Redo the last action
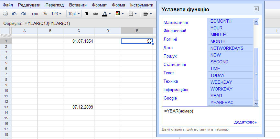280x139 pixels. click(23, 14)
